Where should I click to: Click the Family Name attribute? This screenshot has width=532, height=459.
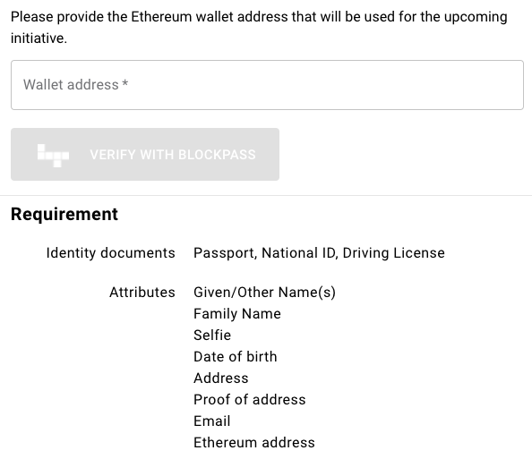pos(237,314)
